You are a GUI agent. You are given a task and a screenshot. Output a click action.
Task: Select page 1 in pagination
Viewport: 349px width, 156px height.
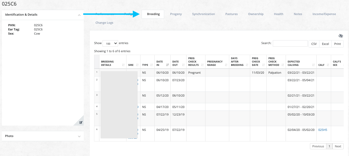pyautogui.click(x=329, y=147)
